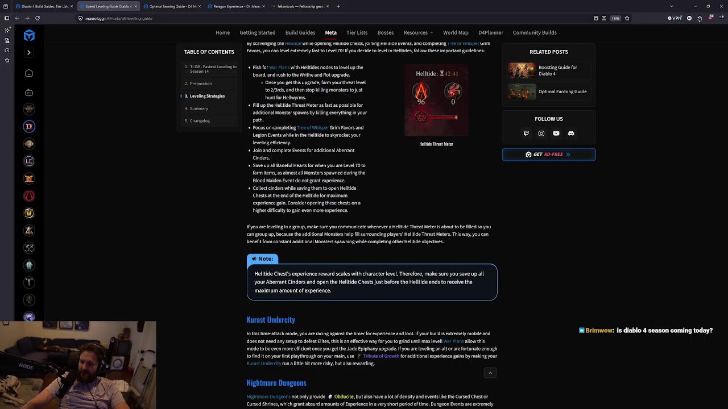The height and width of the screenshot is (409, 728).
Task: Jump to Leveling Strategies contents entry
Action: [207, 96]
